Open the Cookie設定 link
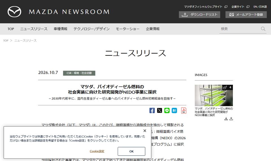Screen dimensions: 271x161 (97, 151)
